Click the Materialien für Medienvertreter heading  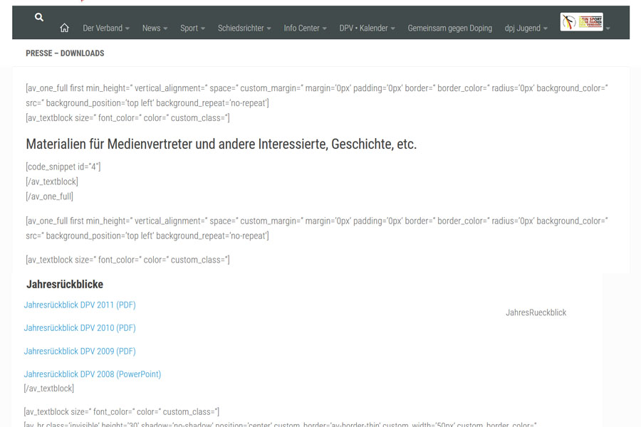coord(221,144)
